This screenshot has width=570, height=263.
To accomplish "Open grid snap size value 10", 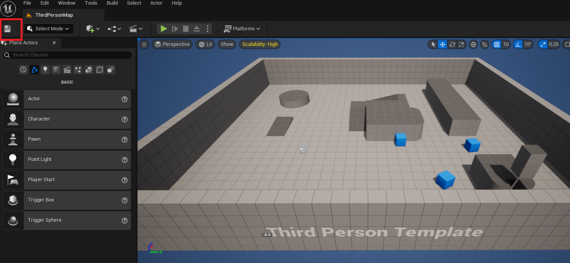I will [x=506, y=44].
